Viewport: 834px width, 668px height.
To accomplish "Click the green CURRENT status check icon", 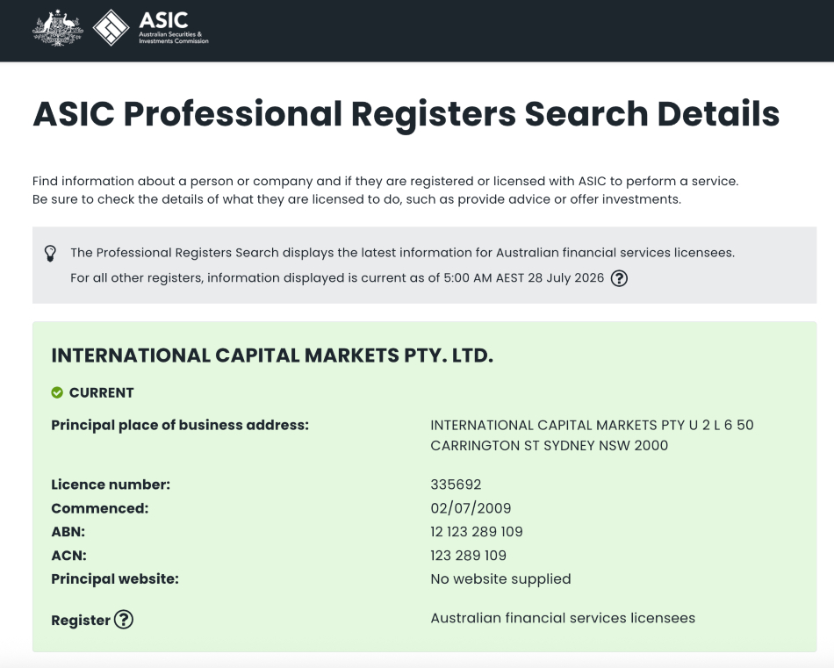I will pos(57,392).
